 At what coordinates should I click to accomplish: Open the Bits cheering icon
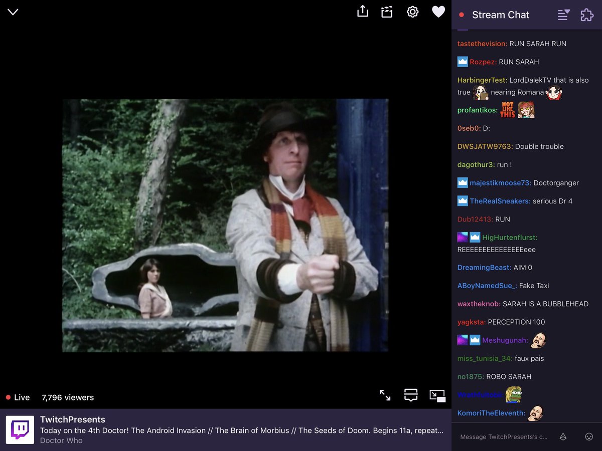point(562,436)
